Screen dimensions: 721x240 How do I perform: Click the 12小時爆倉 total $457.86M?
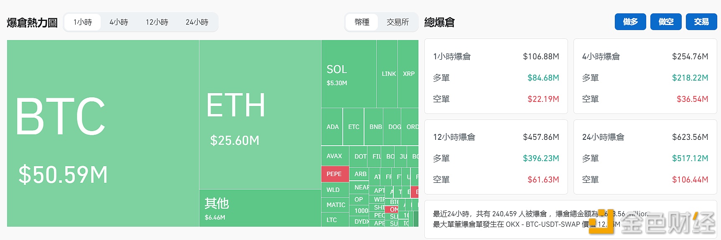click(x=541, y=137)
